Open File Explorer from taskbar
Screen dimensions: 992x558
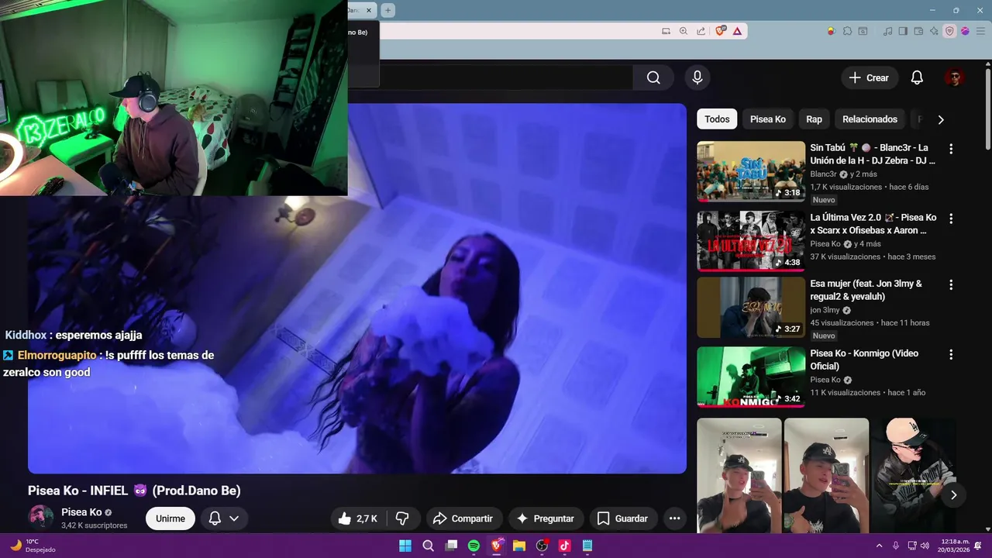519,546
